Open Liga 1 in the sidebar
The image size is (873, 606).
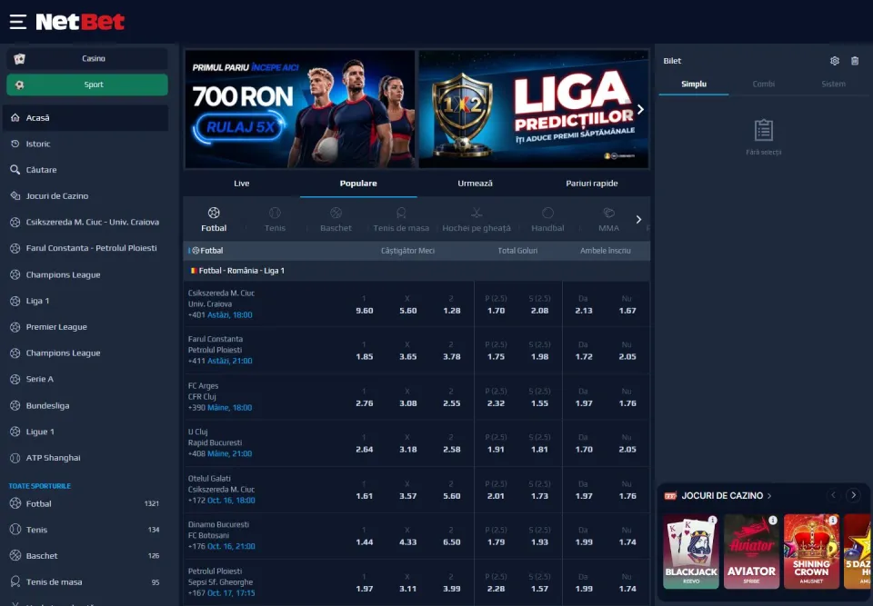tap(85, 301)
